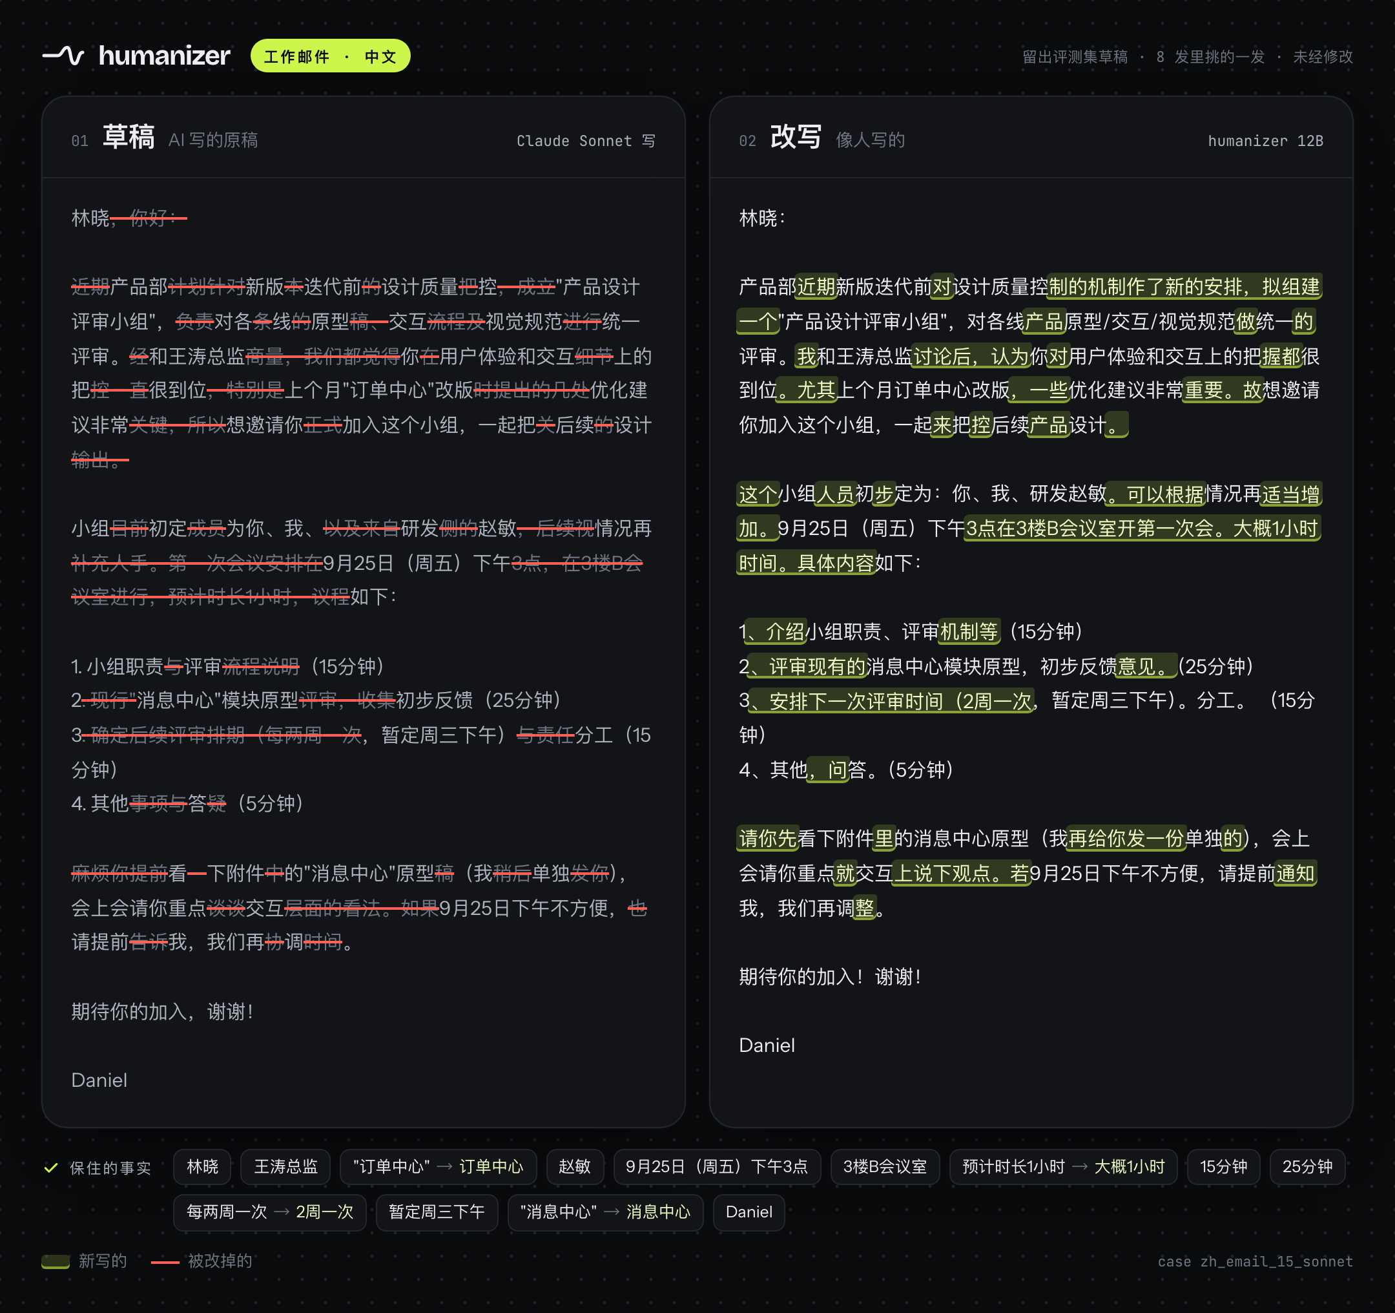Select the 15分钟 fact chip
The width and height of the screenshot is (1395, 1313).
tap(1224, 1167)
